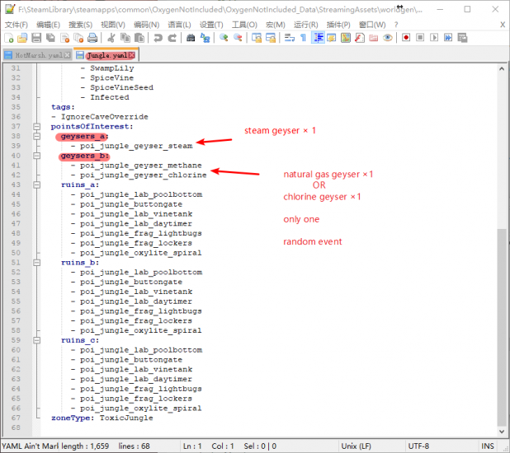Viewport: 510px width, 453px height.
Task: Click the Cut scissors icon
Action: point(110,38)
